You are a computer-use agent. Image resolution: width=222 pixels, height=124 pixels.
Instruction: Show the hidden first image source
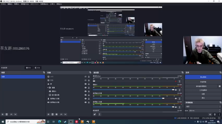point(85,77)
